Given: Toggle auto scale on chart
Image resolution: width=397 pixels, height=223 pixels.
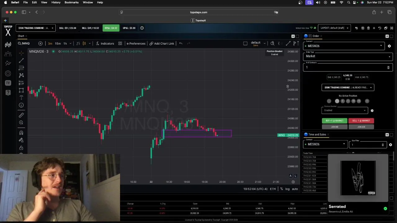Looking at the screenshot, I should point(295,189).
